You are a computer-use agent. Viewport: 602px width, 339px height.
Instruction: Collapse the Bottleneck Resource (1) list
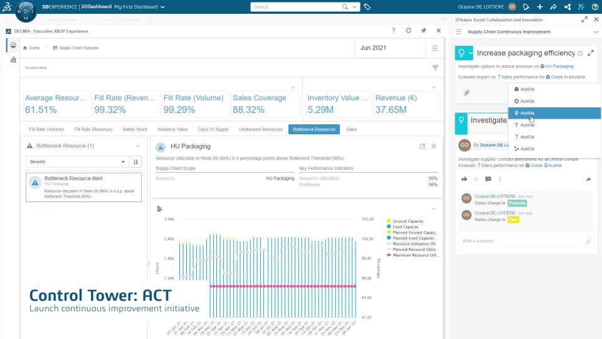(137, 146)
